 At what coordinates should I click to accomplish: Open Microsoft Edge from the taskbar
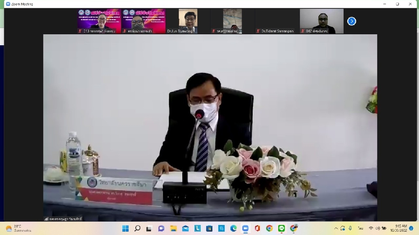[x=233, y=228]
